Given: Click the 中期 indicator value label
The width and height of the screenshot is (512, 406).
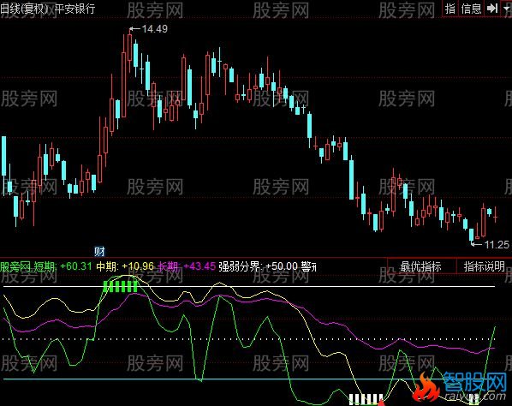Looking at the screenshot, I should pyautogui.click(x=125, y=266).
